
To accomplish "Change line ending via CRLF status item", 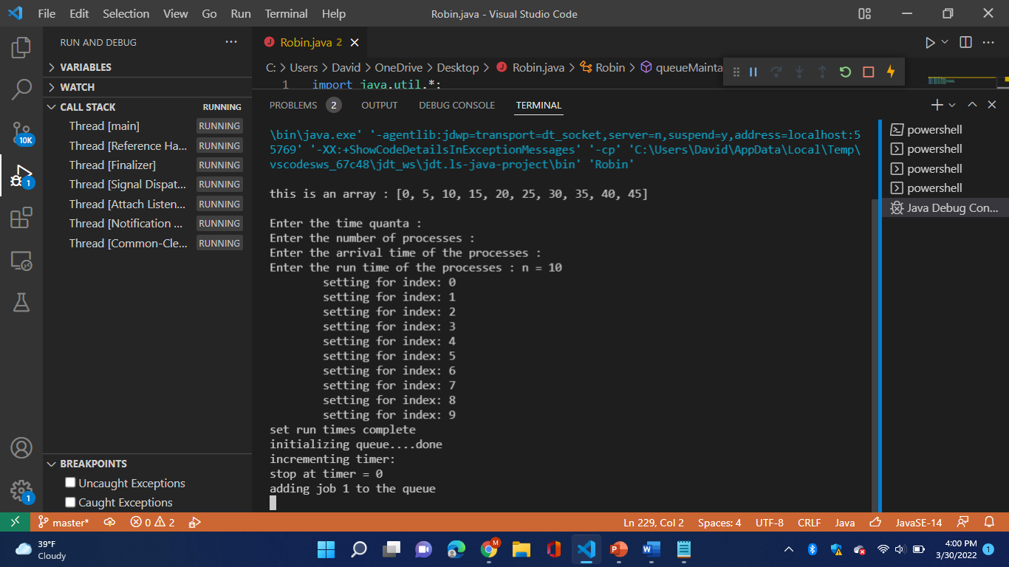I will pyautogui.click(x=810, y=522).
